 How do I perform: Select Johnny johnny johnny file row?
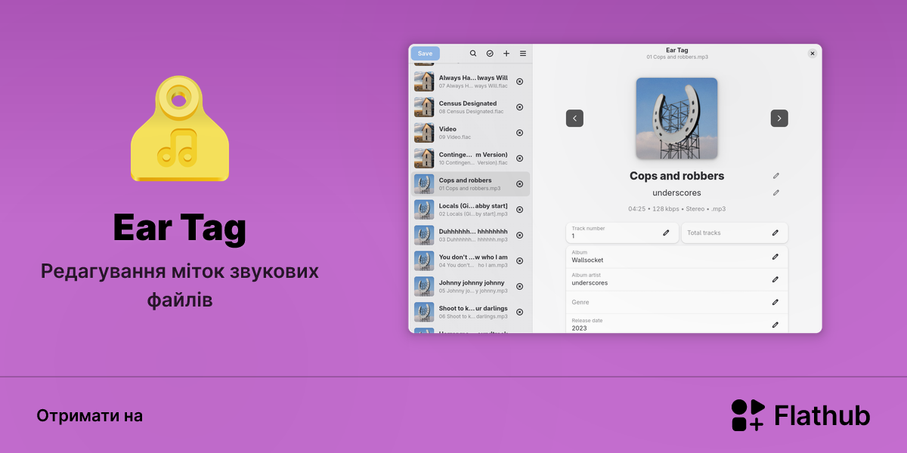pyautogui.click(x=470, y=287)
